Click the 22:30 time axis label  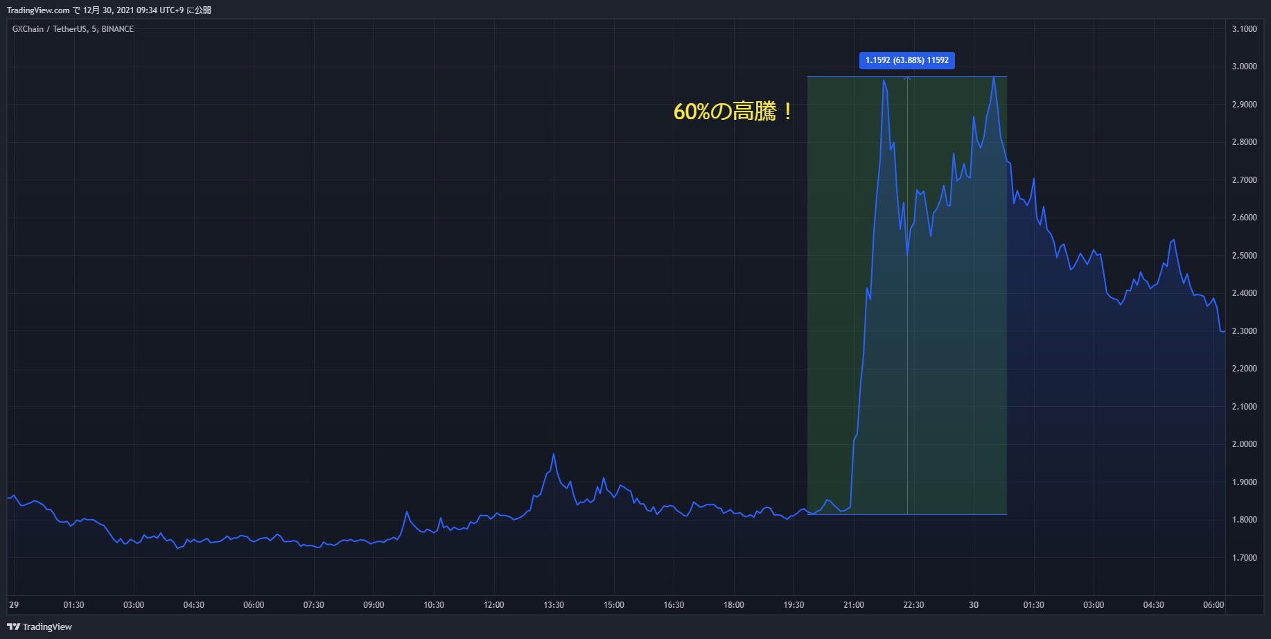913,605
